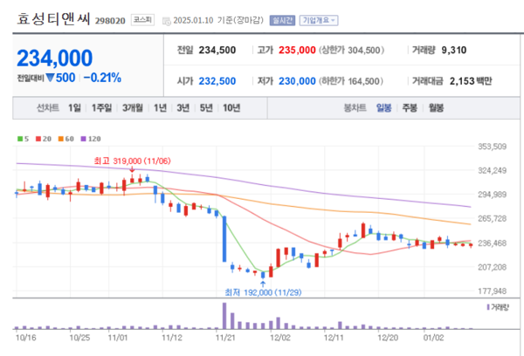Click the down triangle next to 500

[x=50, y=78]
